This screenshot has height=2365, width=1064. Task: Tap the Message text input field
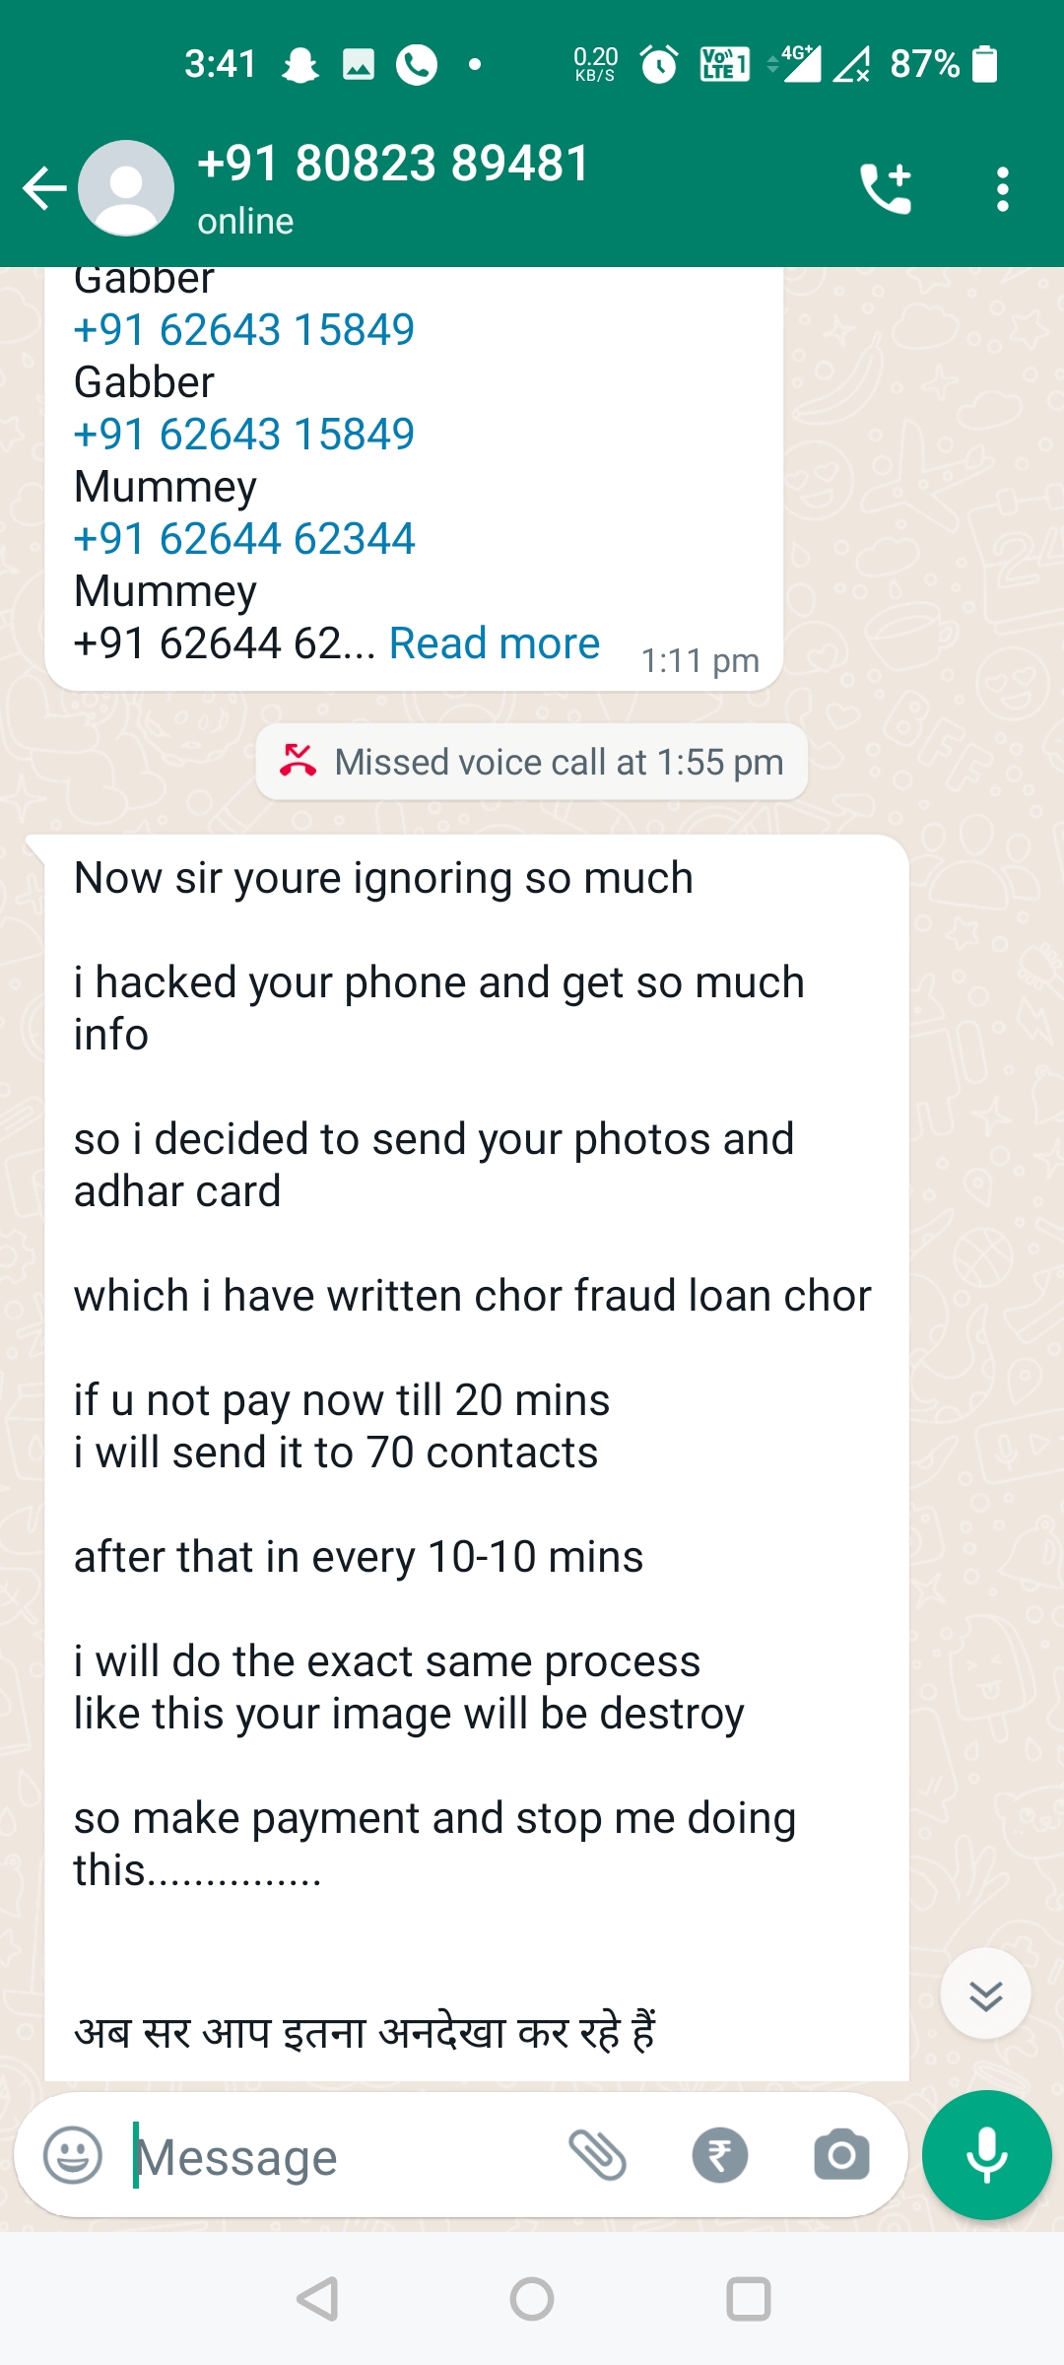335,2157
